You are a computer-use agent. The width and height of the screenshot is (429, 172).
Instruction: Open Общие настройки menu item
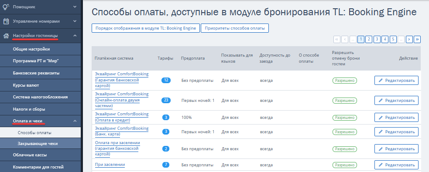(41, 49)
